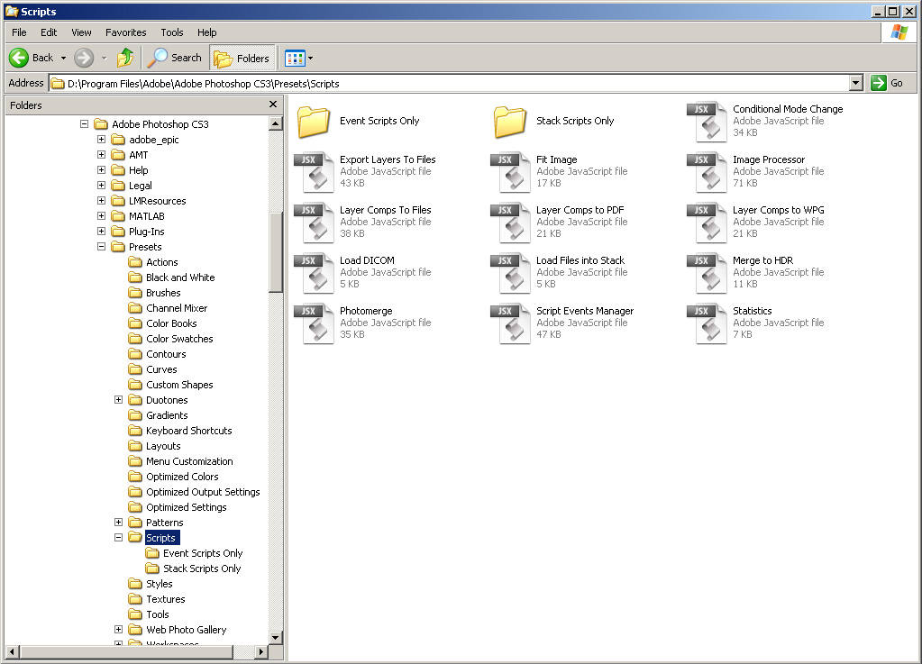Click the Views icon in toolbar
922x664 pixels.
[295, 59]
